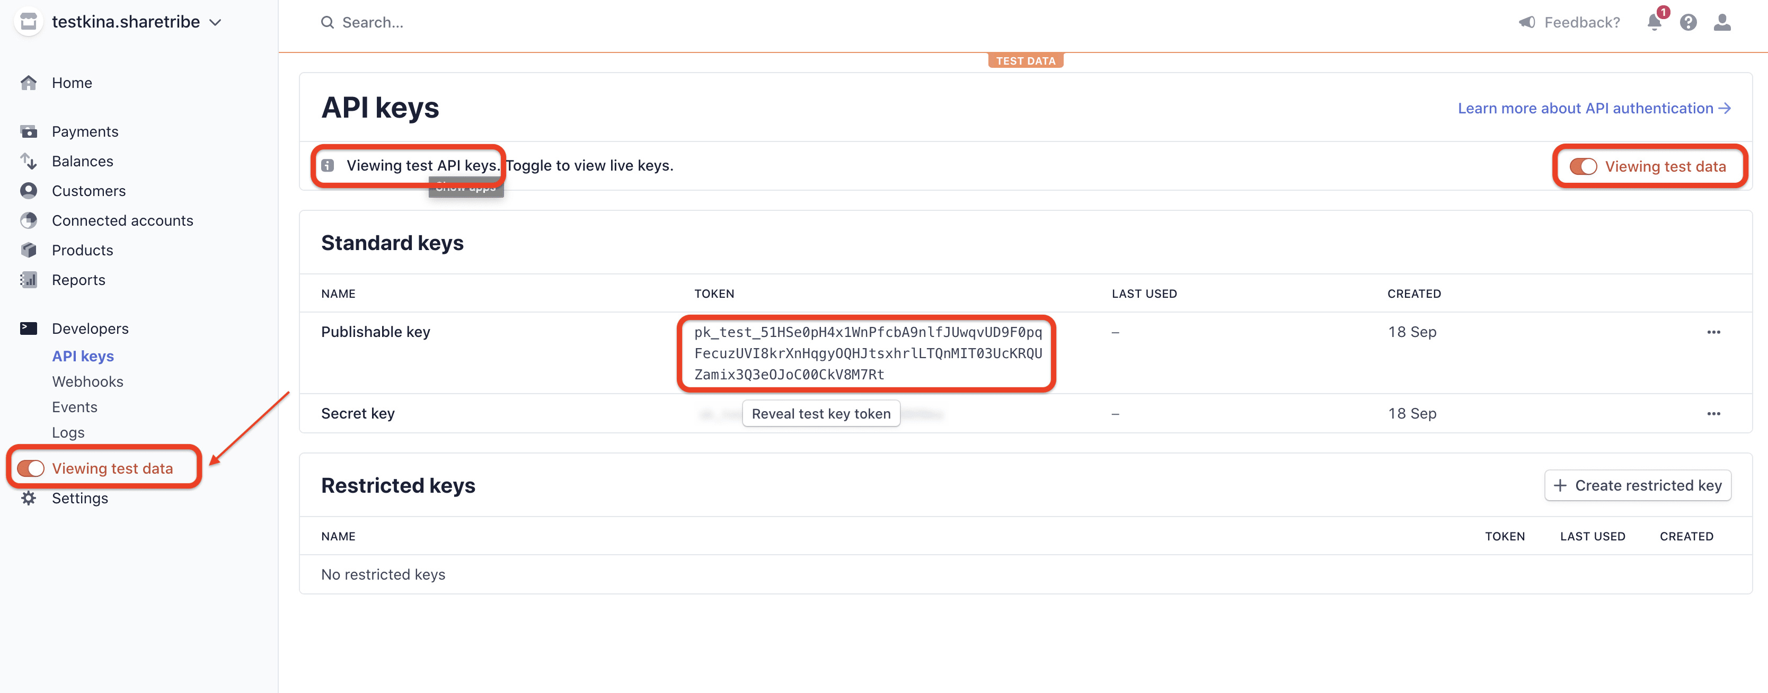The height and width of the screenshot is (693, 1768).
Task: Click the Developers terminal icon
Action: pos(29,328)
